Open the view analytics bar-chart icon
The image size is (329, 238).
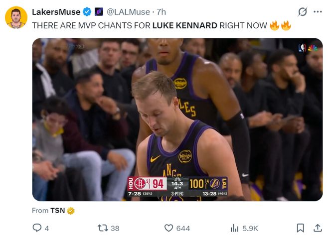click(x=235, y=228)
